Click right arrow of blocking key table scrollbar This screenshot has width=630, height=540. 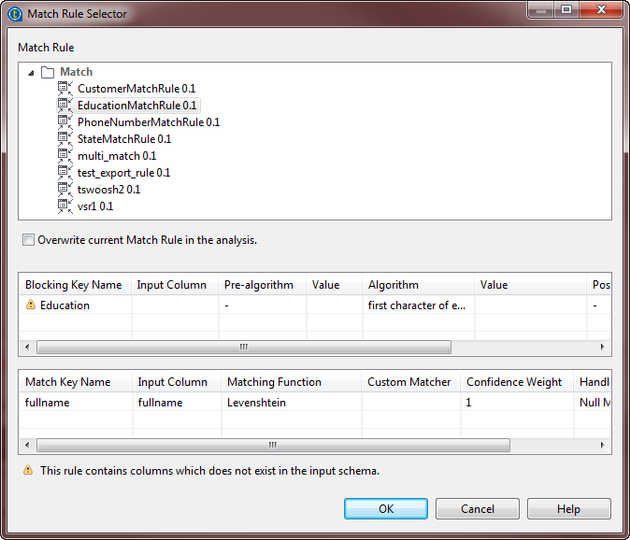tap(602, 347)
